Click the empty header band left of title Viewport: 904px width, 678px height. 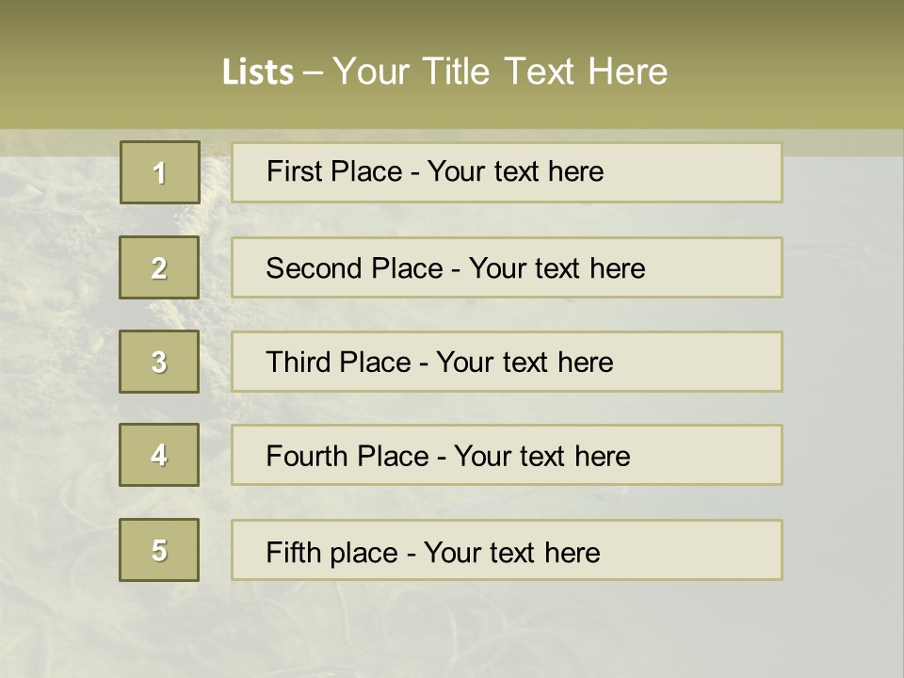pos(104,71)
